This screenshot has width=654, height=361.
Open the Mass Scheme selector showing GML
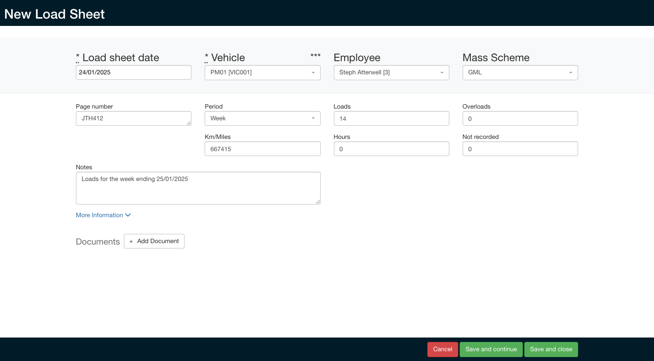pyautogui.click(x=520, y=72)
